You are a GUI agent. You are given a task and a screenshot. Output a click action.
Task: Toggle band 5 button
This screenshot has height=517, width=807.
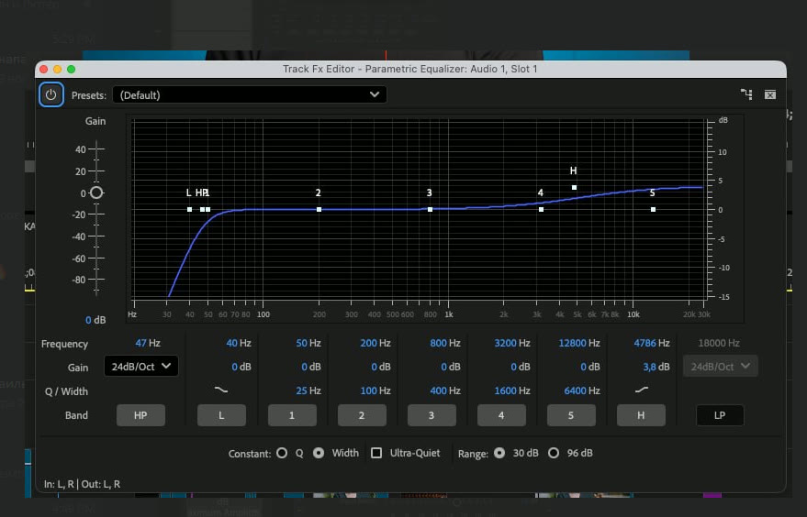[x=571, y=415]
